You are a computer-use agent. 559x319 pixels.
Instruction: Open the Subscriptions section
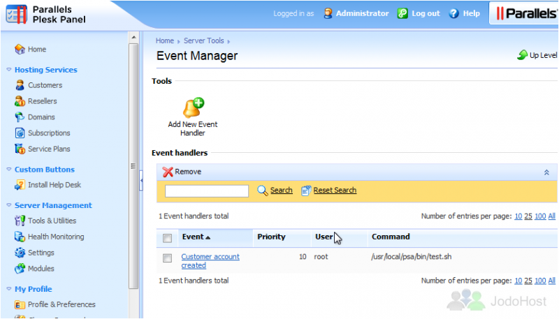48,133
